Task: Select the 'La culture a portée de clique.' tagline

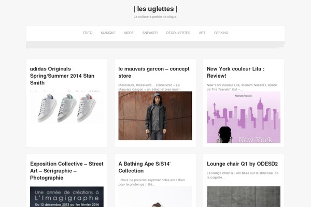Action: tap(155, 17)
